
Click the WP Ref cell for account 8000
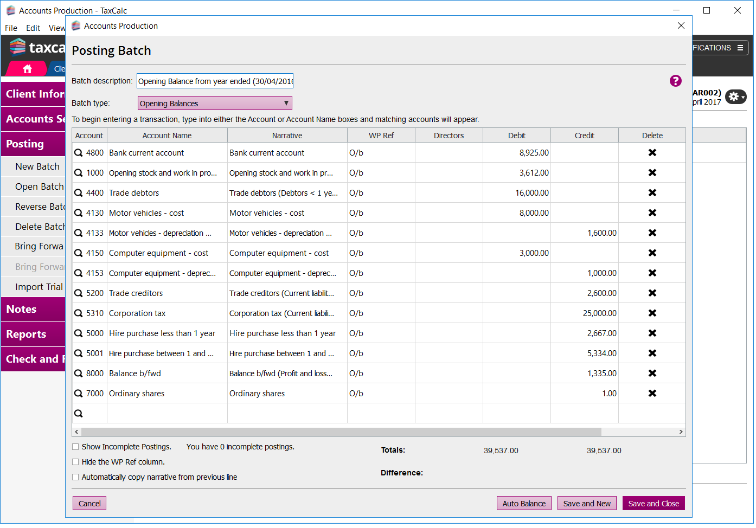click(381, 374)
